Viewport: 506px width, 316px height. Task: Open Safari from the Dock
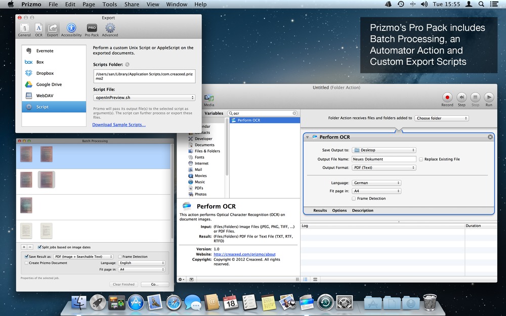click(x=174, y=303)
